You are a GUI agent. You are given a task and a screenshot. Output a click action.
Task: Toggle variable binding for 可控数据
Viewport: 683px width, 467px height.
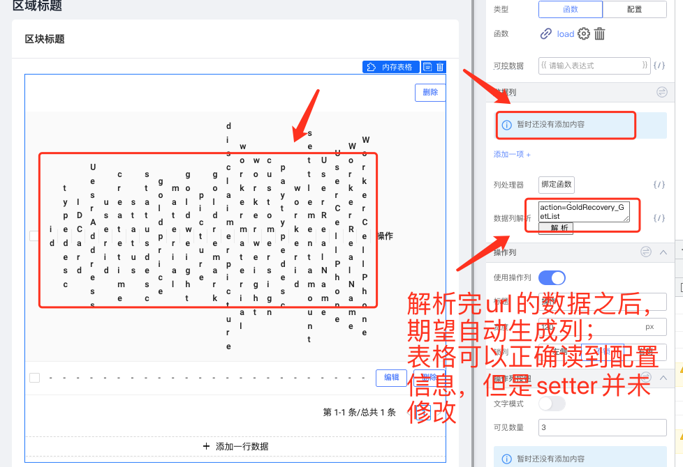click(659, 66)
